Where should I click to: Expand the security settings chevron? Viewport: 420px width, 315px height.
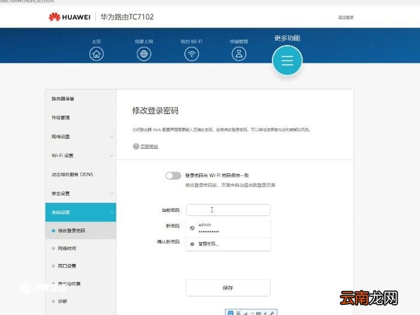pyautogui.click(x=112, y=193)
